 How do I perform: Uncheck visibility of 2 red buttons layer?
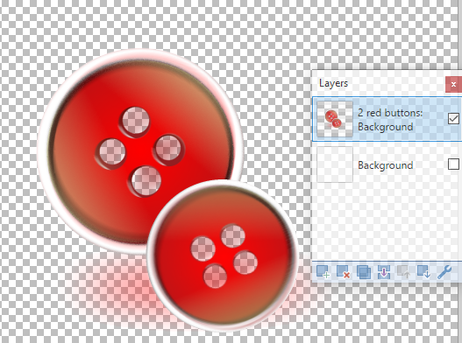click(x=453, y=119)
